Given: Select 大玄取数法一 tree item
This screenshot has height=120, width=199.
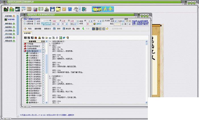Looking at the screenshot, I should click(34, 58).
